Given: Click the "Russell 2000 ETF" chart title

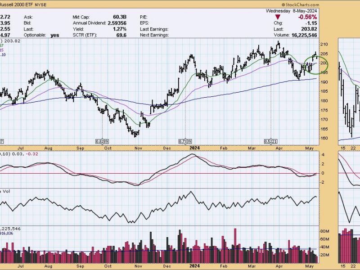Looking at the screenshot, I should (x=16, y=4).
